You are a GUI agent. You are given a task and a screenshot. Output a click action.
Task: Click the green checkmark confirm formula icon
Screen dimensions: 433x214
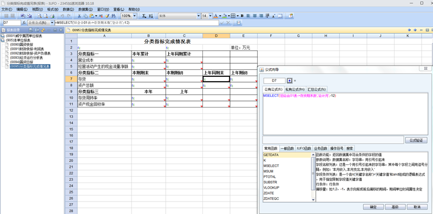(222, 23)
